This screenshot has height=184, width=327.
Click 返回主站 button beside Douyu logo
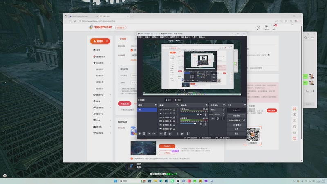click(121, 27)
